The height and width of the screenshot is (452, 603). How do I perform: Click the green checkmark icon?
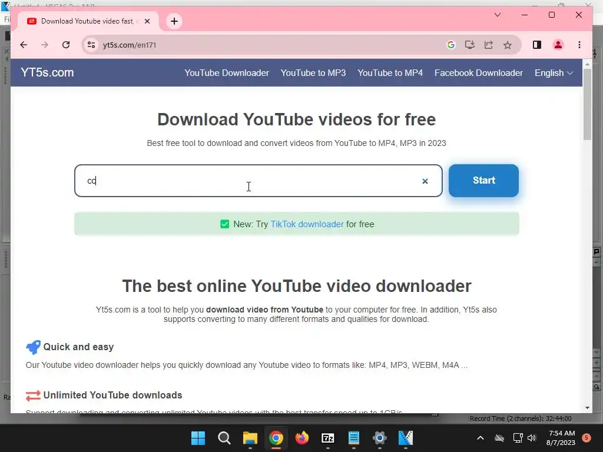coord(224,224)
